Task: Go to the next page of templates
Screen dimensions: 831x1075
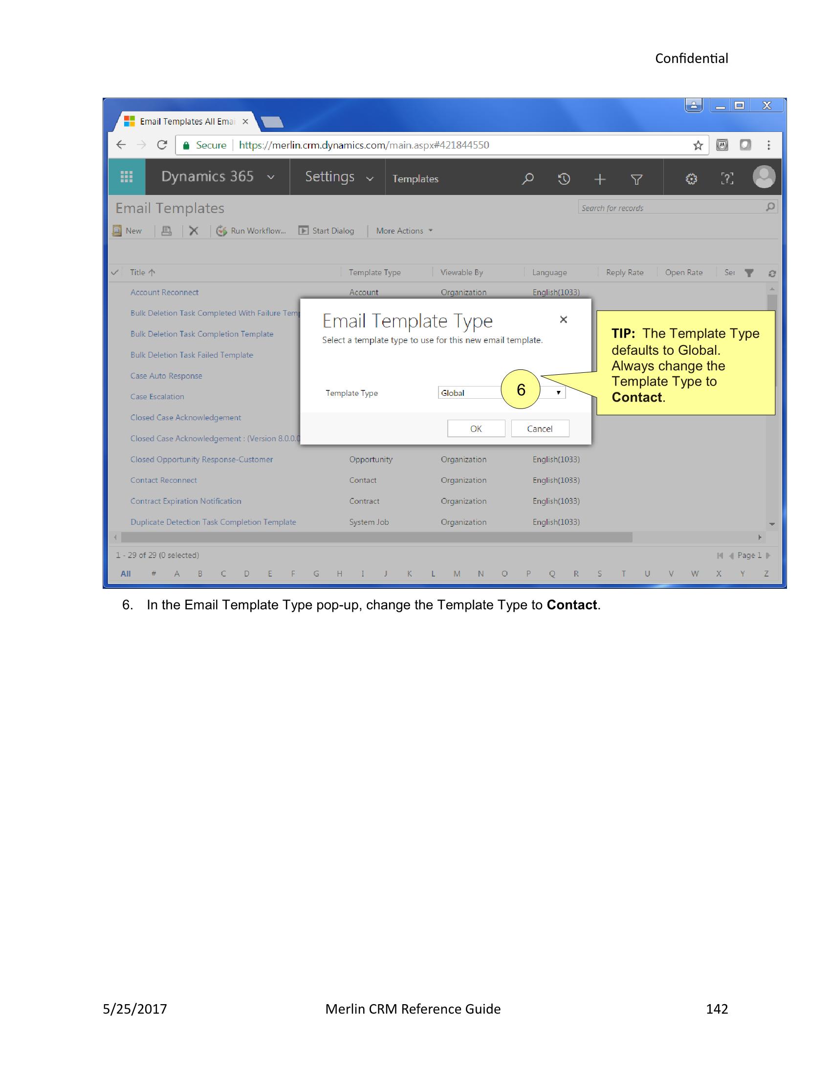Action: pyautogui.click(x=768, y=555)
